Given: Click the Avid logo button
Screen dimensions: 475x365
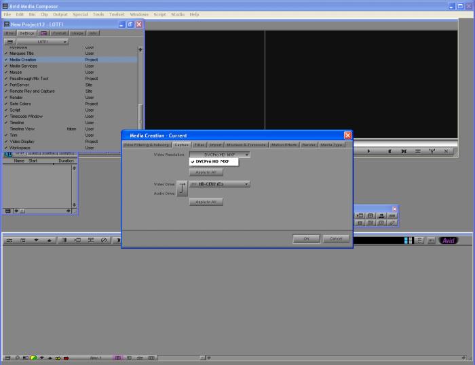Looking at the screenshot, I should point(449,240).
